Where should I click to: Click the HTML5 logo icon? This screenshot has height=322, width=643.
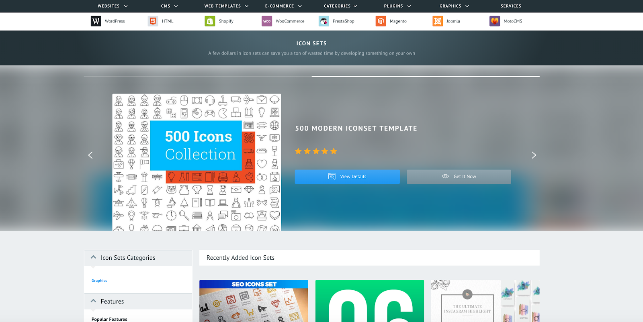click(153, 21)
